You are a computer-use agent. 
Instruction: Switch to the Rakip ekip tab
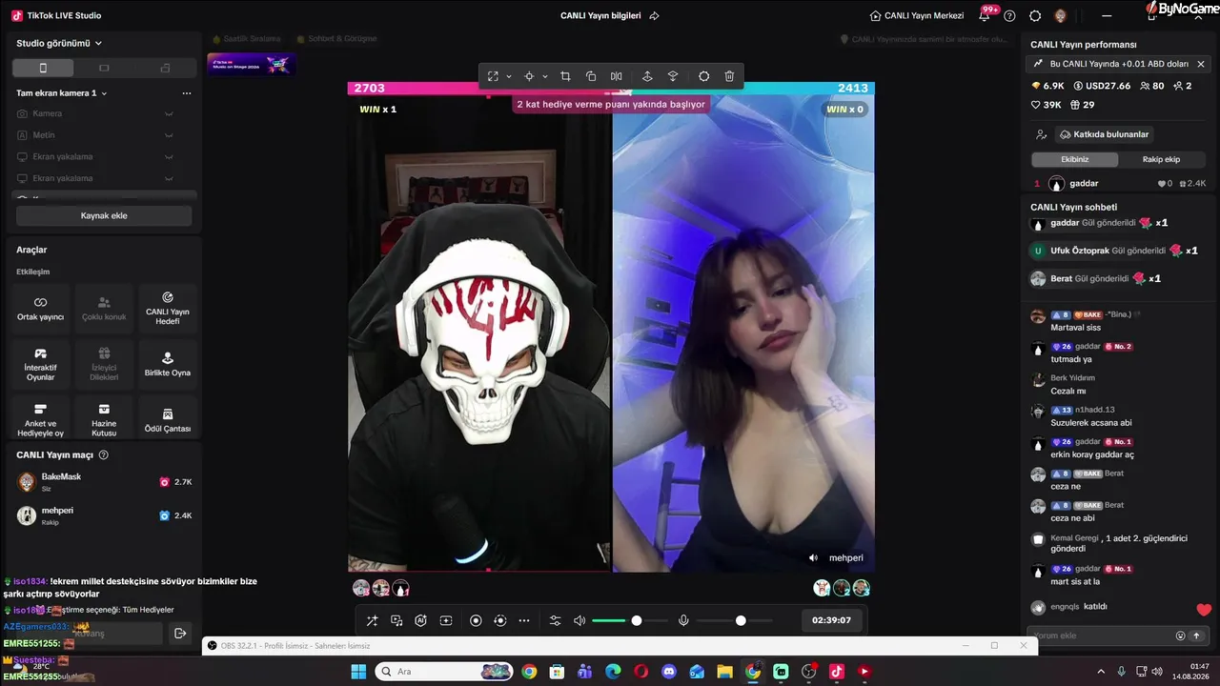tap(1161, 159)
